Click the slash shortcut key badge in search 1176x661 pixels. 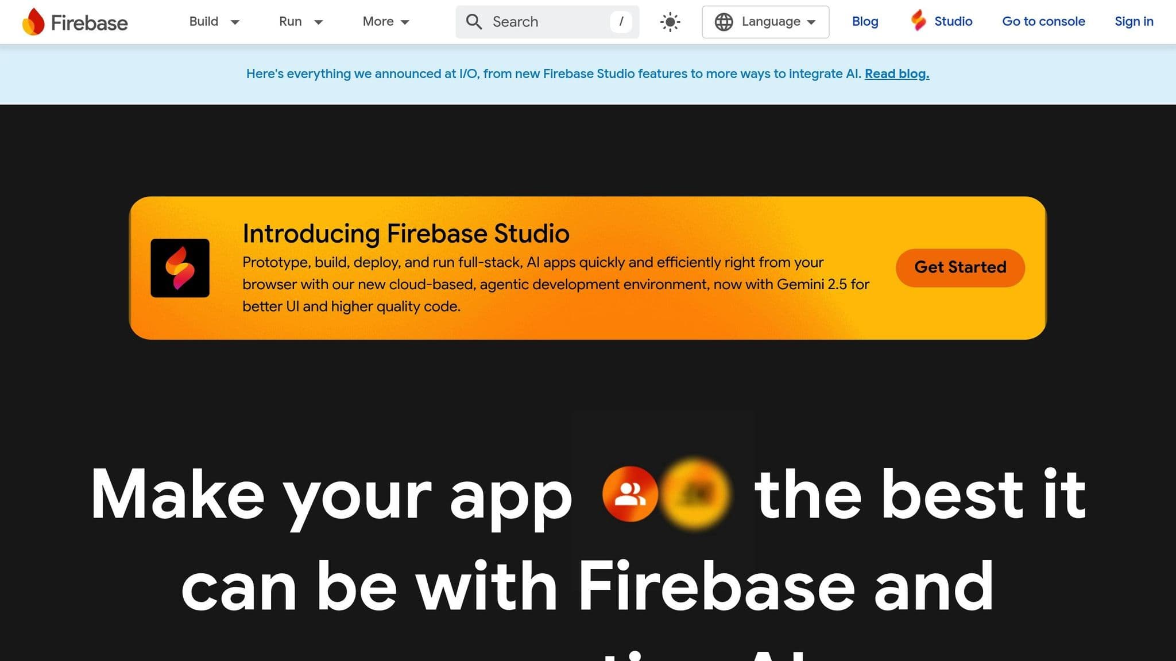621,22
